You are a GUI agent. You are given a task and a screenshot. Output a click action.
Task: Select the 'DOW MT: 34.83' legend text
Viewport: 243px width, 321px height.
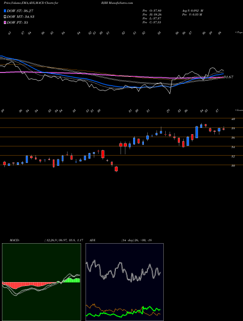click(20, 17)
